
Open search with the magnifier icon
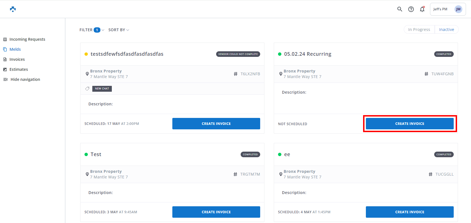point(400,9)
